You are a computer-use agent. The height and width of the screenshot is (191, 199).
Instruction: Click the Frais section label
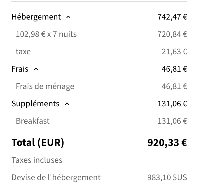coord(20,69)
